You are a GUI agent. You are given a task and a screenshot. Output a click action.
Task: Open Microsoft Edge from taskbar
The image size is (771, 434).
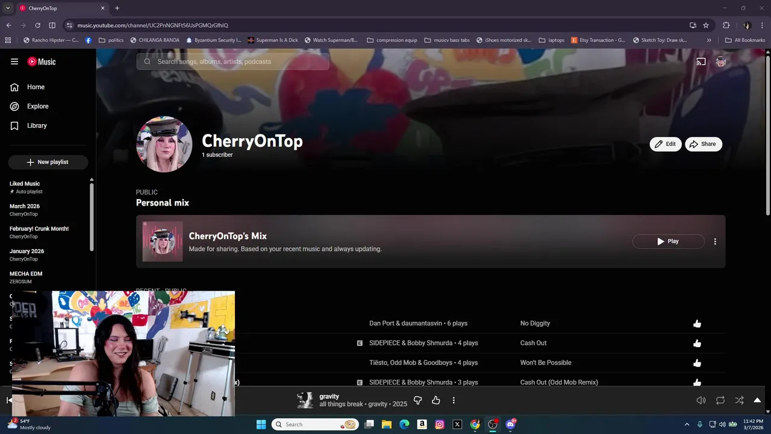click(x=404, y=424)
